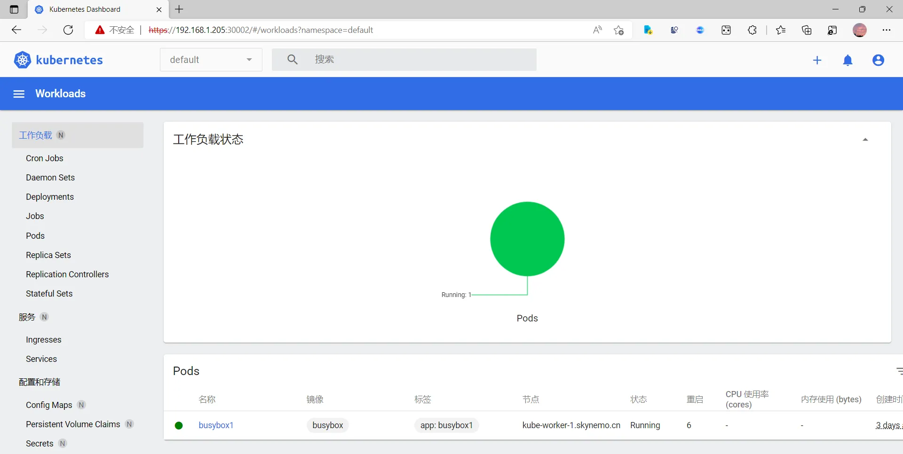903x454 pixels.
Task: Go to Ingresses
Action: click(44, 340)
